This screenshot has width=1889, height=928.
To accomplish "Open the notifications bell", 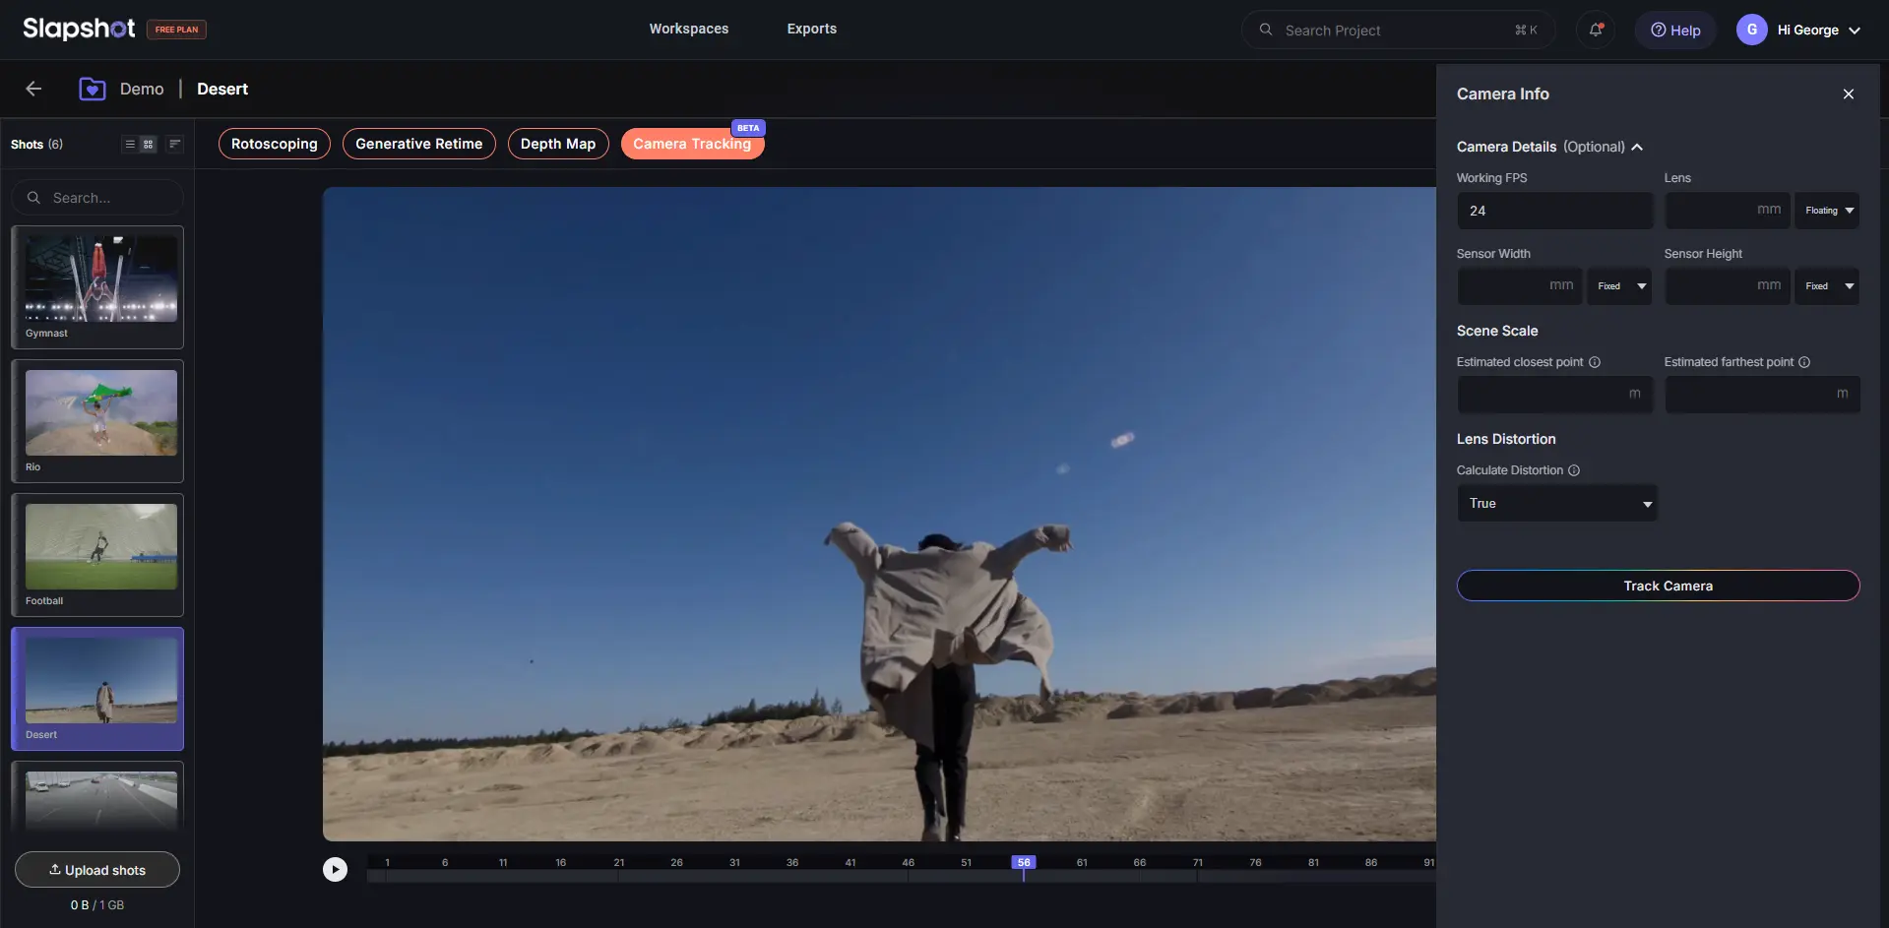I will (x=1596, y=30).
